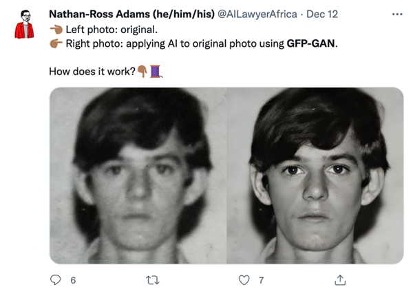Click the like count number 7
The height and width of the screenshot is (298, 413).
pyautogui.click(x=261, y=280)
